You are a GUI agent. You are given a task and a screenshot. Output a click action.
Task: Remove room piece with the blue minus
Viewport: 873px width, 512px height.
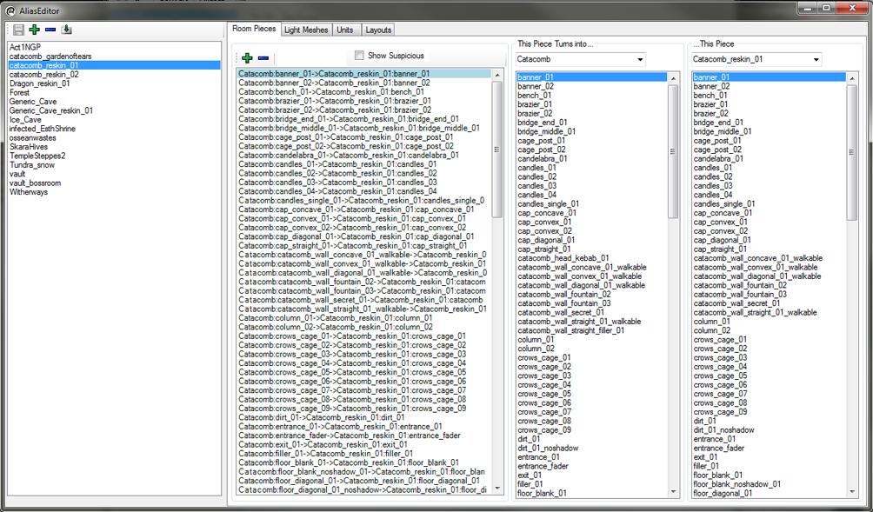[263, 58]
